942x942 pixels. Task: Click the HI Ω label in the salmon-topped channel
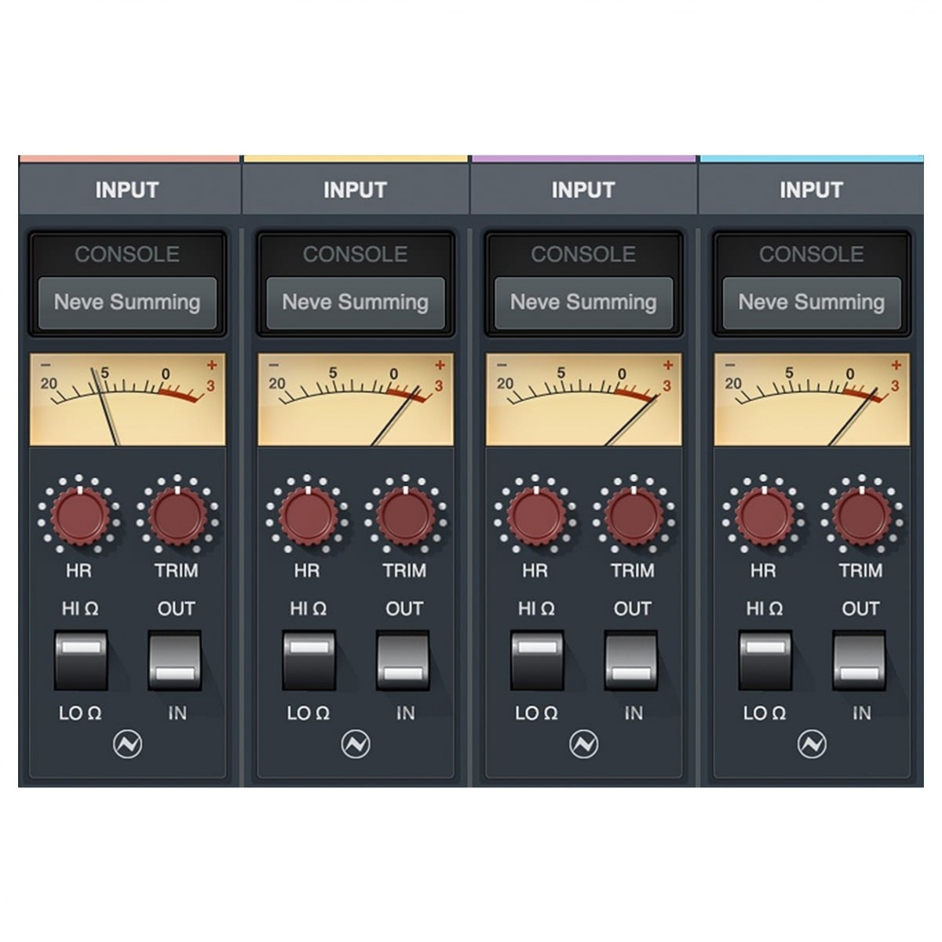pos(80,608)
